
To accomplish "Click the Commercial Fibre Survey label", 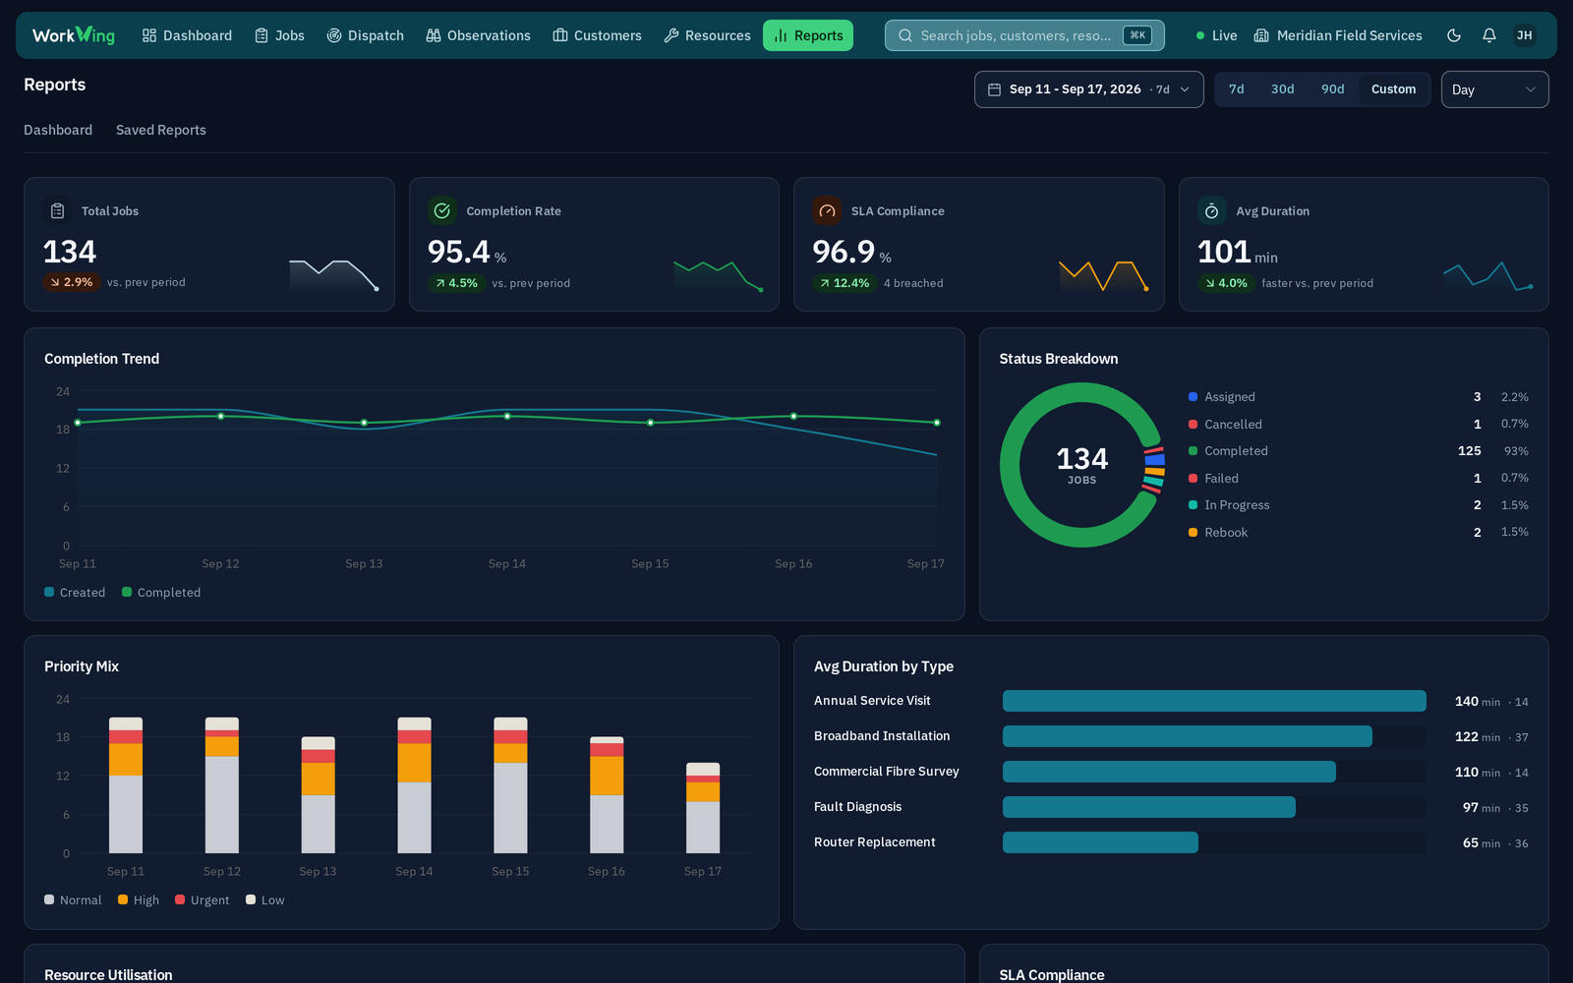I will click(x=887, y=772).
